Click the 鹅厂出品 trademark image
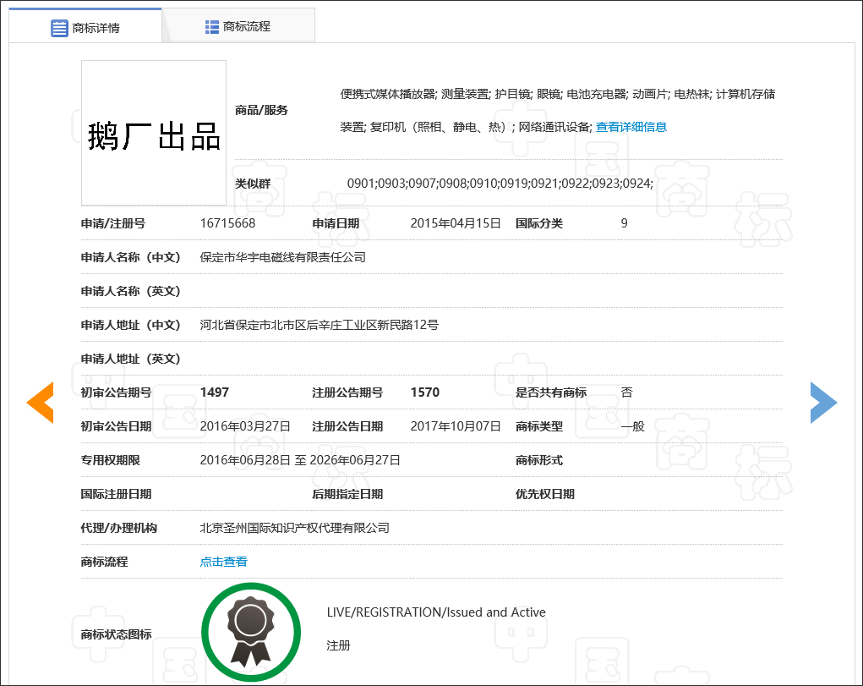The height and width of the screenshot is (686, 863). coord(154,133)
